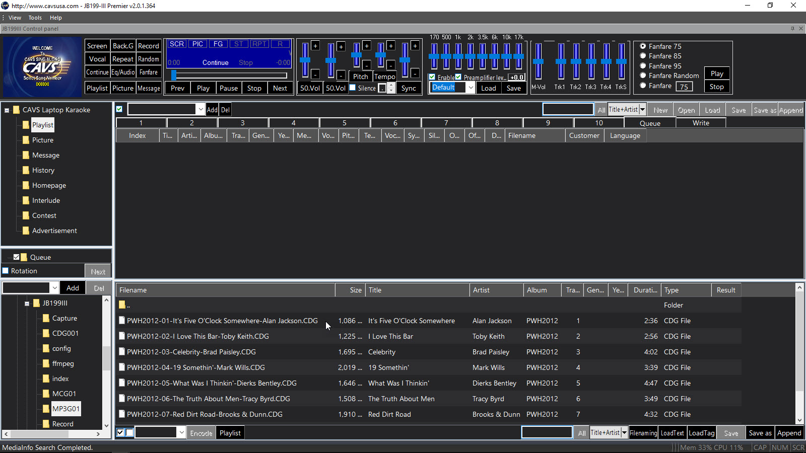Image resolution: width=806 pixels, height=453 pixels.
Task: Switch to the Write tab
Action: pos(701,123)
